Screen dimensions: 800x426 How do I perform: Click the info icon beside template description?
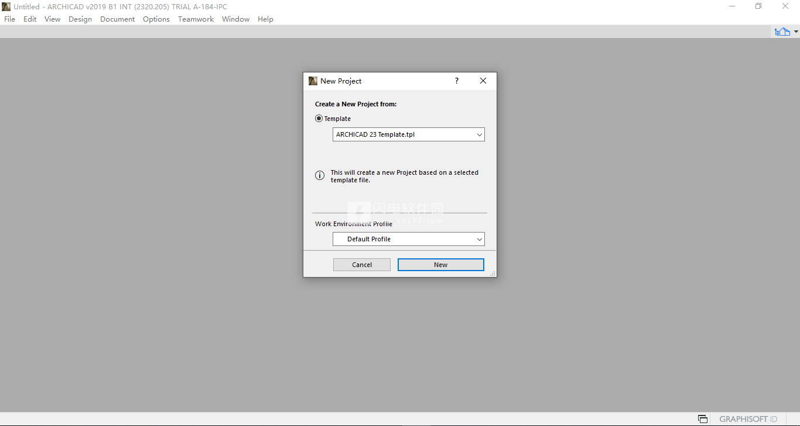(x=320, y=175)
